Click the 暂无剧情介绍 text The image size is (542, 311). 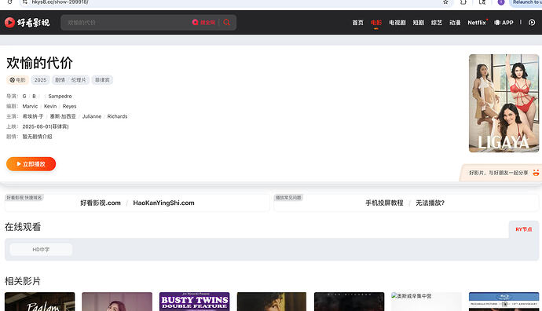point(38,137)
